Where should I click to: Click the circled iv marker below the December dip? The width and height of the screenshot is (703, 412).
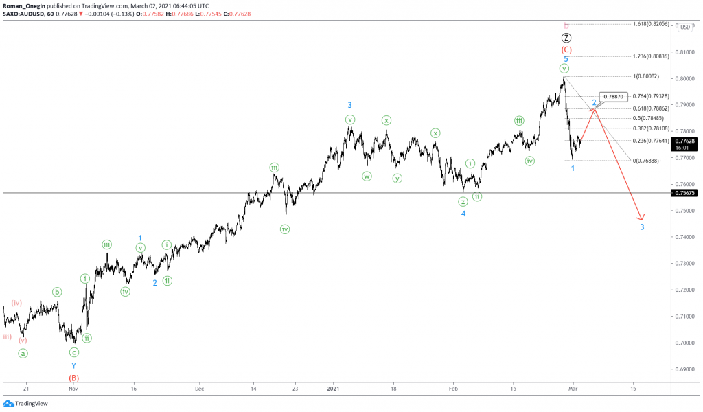286,229
